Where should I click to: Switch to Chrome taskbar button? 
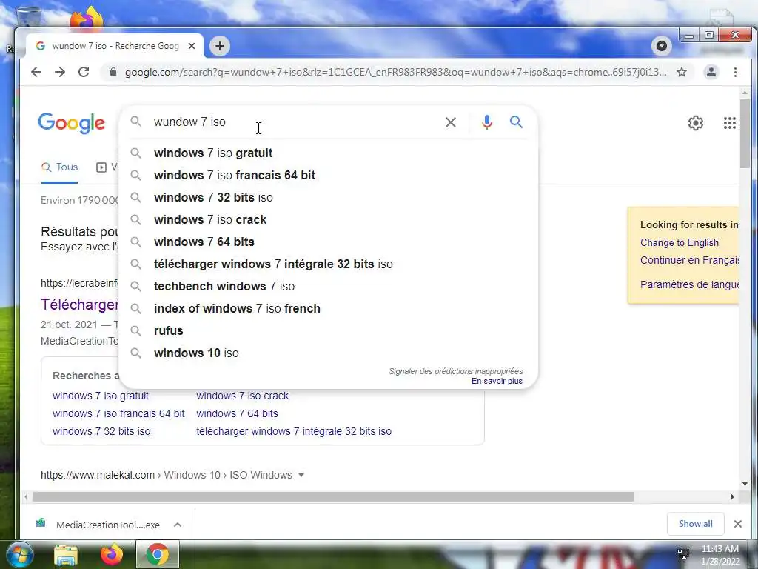click(x=158, y=554)
